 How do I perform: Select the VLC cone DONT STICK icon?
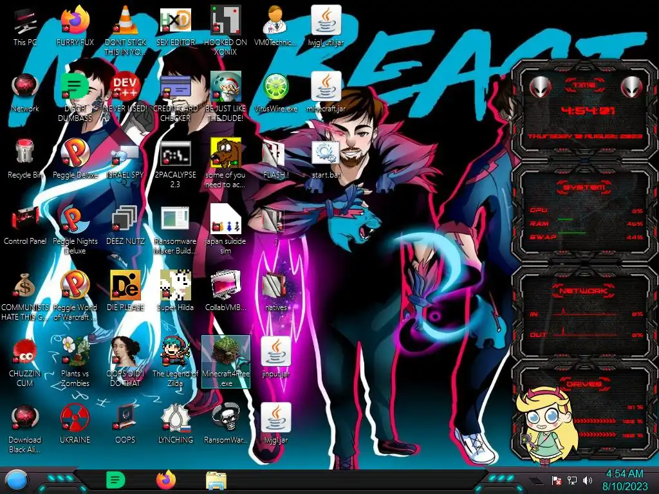[125, 32]
